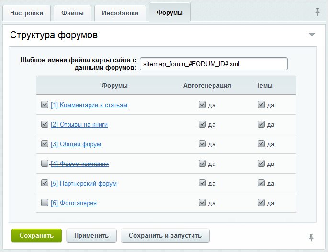The image size is (328, 252).
Task: Enable the Форум компании forum checkbox
Action: tap(45, 164)
